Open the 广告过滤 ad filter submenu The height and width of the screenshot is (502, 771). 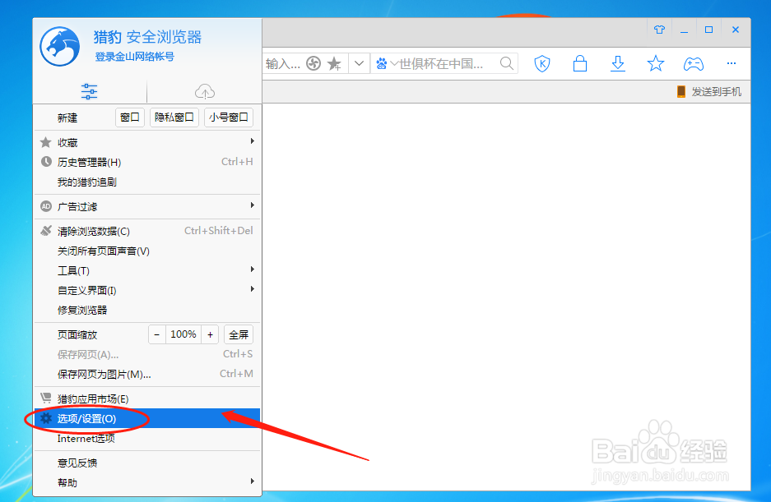(147, 206)
